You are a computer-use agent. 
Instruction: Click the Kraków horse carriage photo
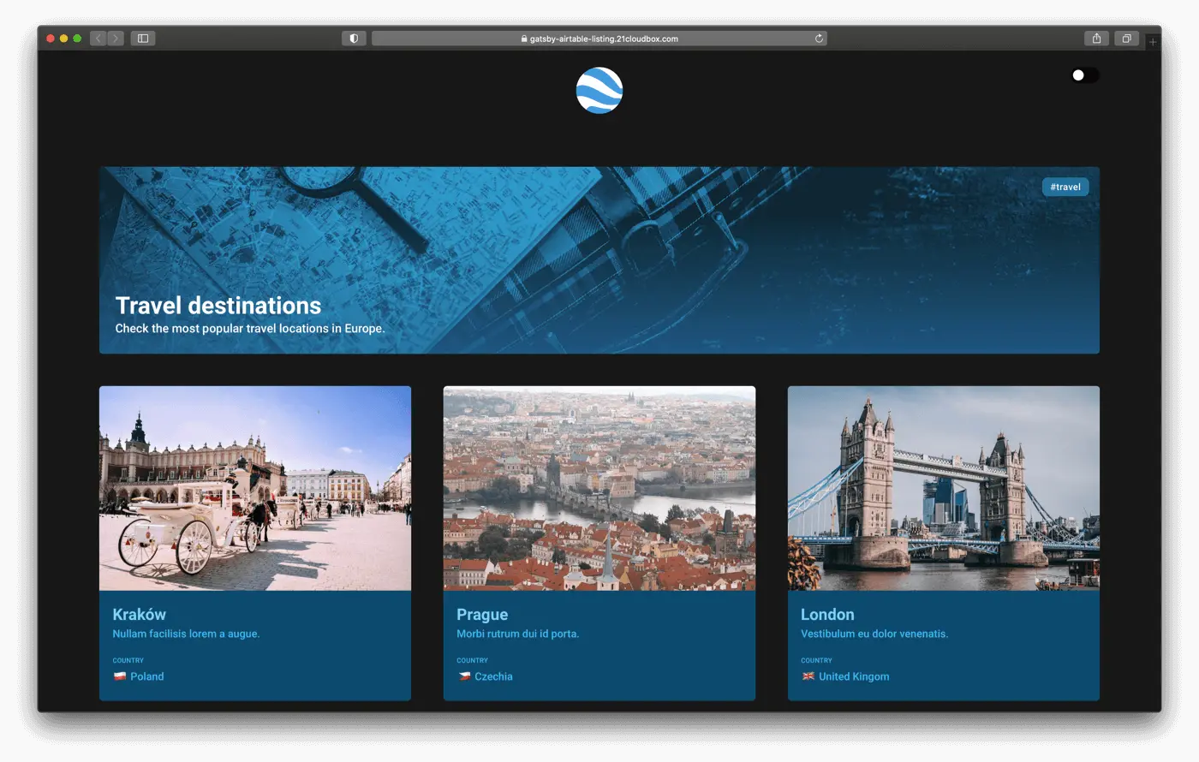pos(255,488)
